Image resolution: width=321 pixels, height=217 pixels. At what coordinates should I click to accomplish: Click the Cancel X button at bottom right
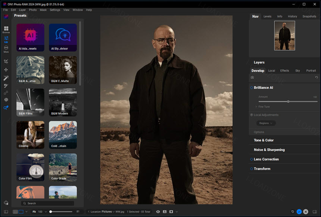tap(306, 212)
